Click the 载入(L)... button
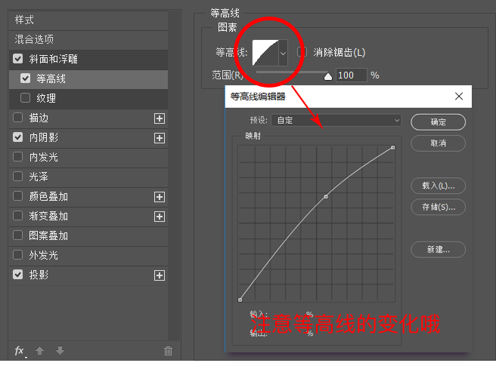Screen dimensions: 496x366 pos(438,186)
